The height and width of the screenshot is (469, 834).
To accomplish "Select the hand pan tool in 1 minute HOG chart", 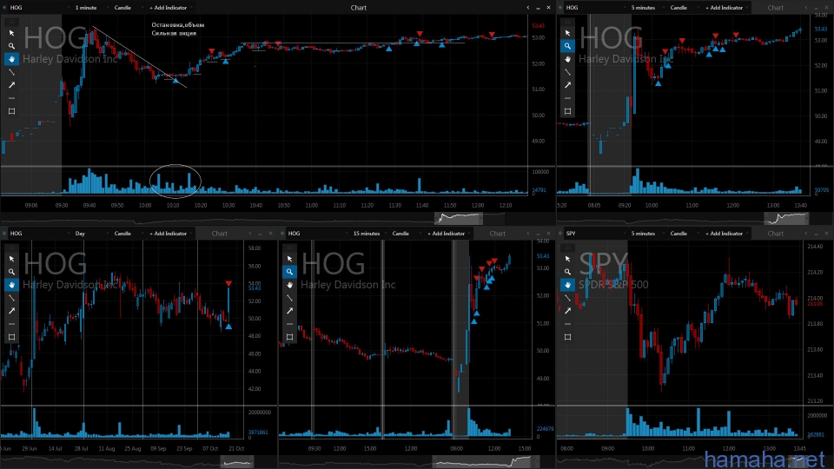I will [11, 59].
